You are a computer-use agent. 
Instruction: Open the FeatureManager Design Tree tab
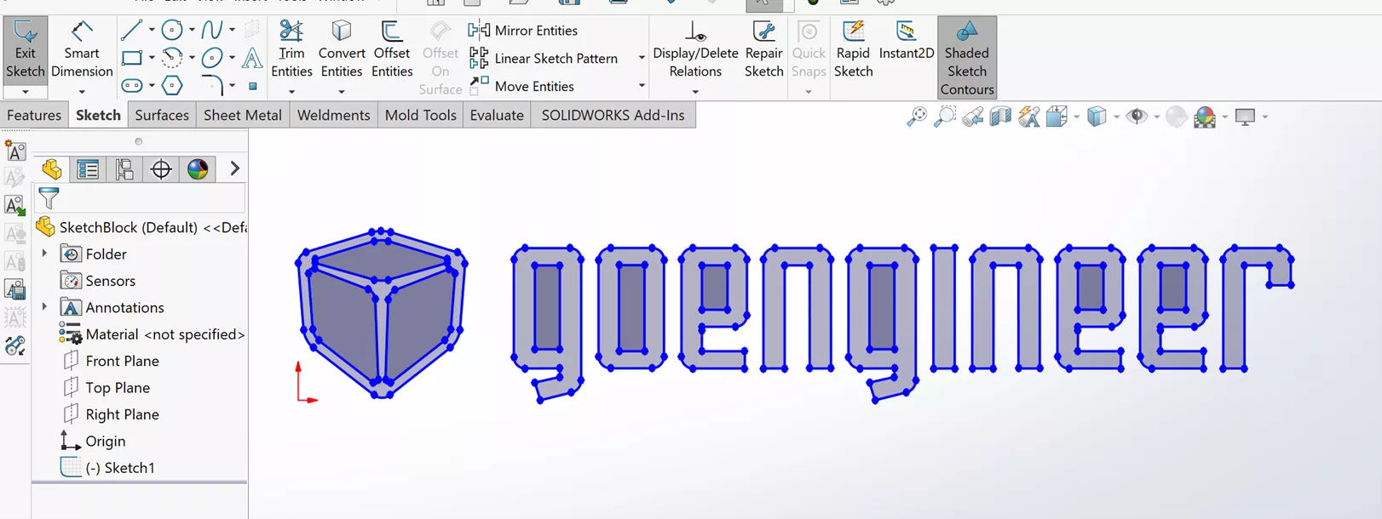click(52, 169)
